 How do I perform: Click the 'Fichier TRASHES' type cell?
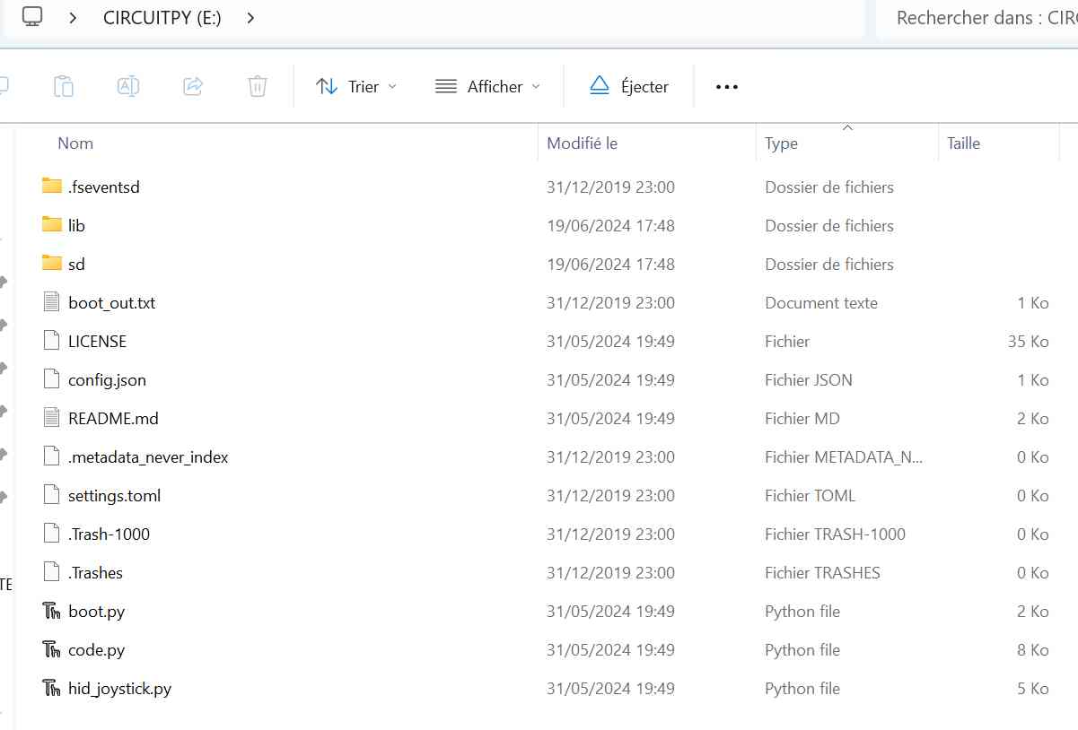(823, 573)
